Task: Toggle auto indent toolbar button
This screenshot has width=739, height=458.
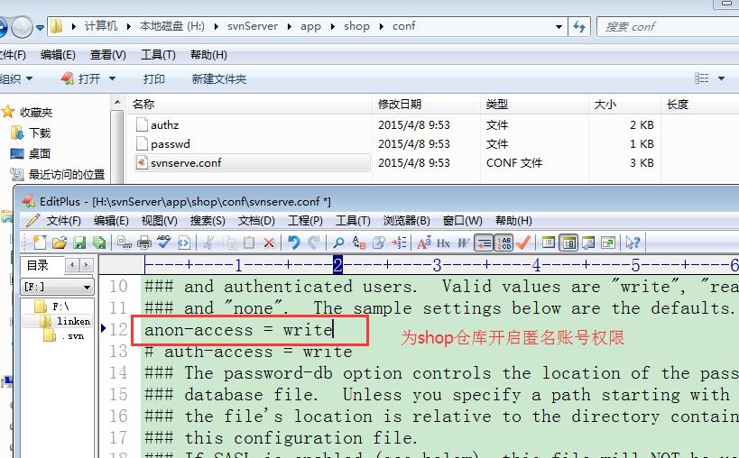Action: (484, 243)
